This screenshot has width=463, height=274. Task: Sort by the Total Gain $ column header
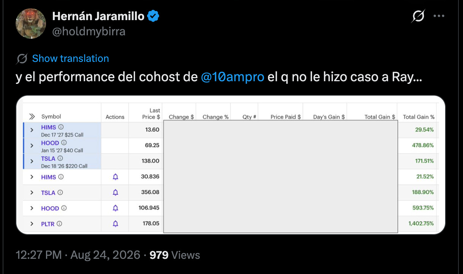pyautogui.click(x=380, y=117)
